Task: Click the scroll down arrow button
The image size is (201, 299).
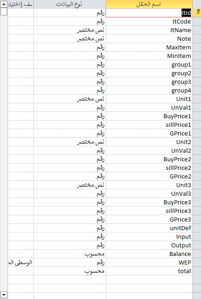Action: (4, 295)
